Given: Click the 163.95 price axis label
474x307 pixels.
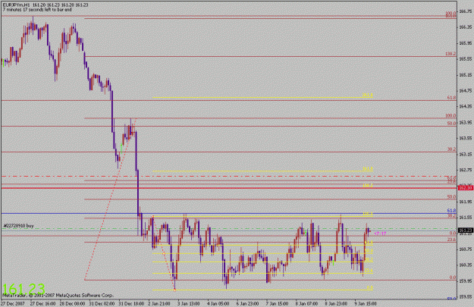Looking at the screenshot, I should click(466, 122).
